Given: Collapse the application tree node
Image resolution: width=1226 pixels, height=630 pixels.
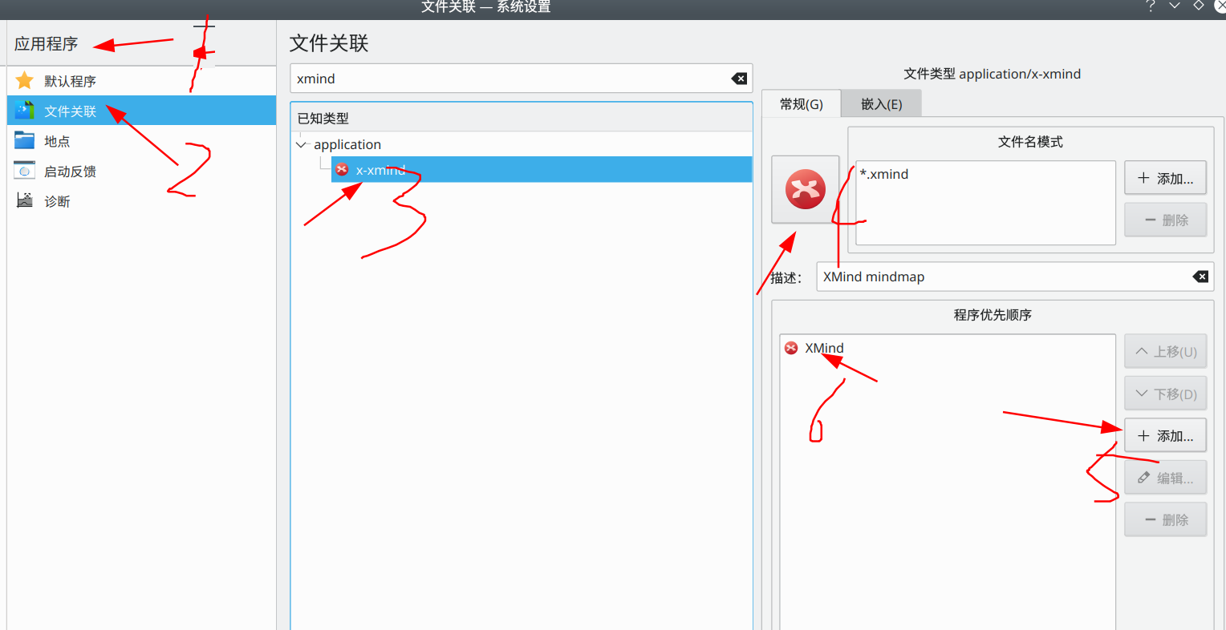Looking at the screenshot, I should (x=302, y=145).
